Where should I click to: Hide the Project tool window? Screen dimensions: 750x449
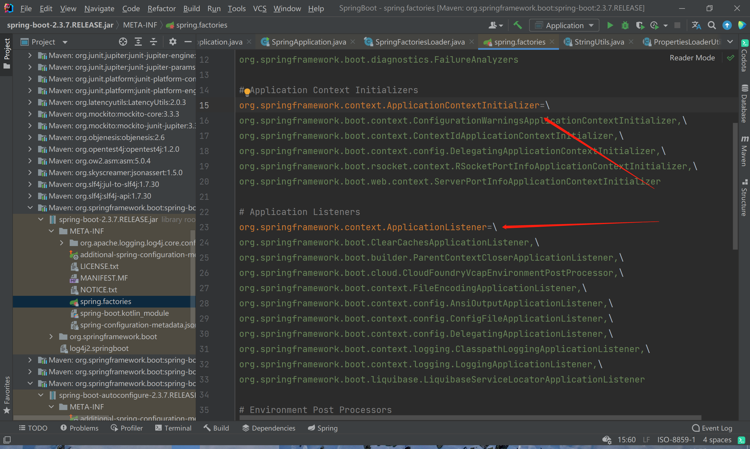tap(188, 42)
